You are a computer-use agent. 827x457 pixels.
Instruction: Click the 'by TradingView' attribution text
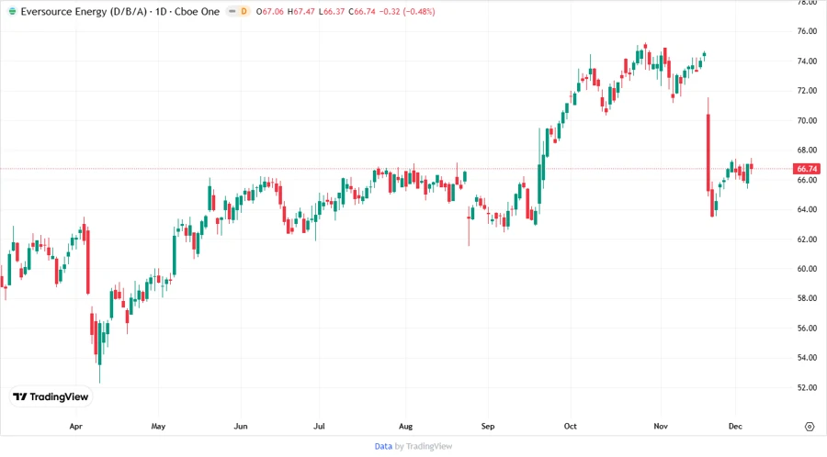tap(424, 447)
